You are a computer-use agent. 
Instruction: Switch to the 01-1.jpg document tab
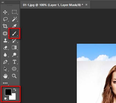(x=53, y=5)
